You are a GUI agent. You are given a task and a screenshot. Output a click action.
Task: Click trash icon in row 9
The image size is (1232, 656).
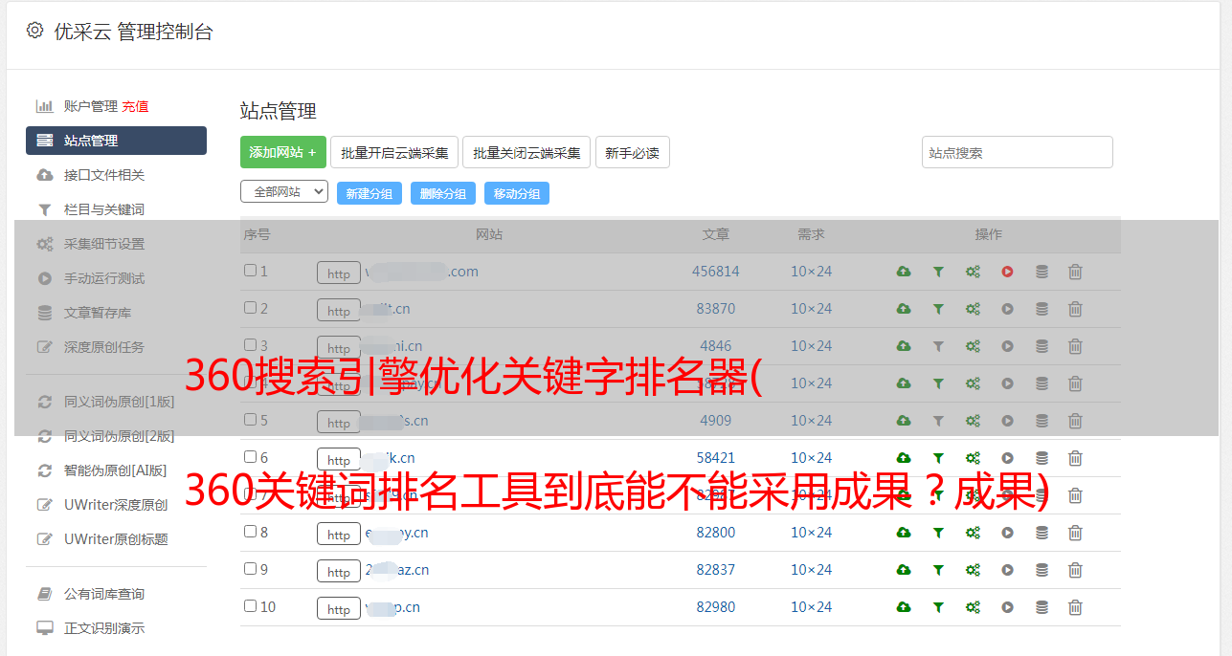[1075, 570]
